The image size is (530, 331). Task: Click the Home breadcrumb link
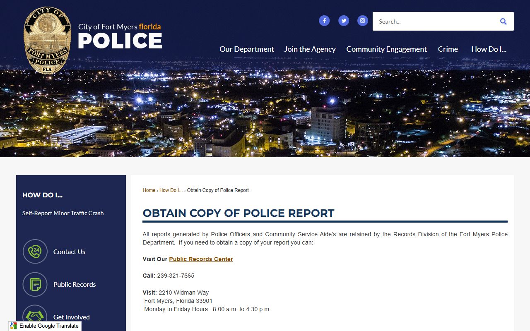tap(149, 190)
